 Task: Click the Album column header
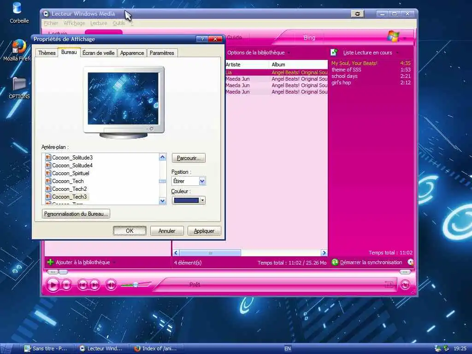298,65
